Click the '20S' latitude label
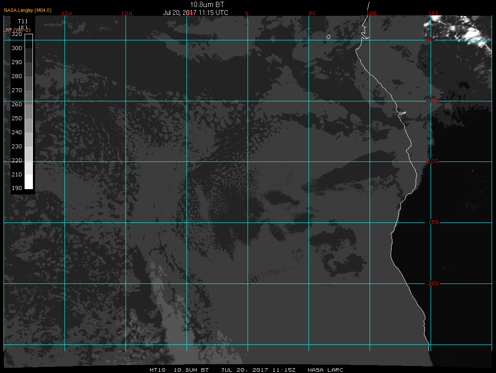The image size is (496, 373). (x=433, y=283)
